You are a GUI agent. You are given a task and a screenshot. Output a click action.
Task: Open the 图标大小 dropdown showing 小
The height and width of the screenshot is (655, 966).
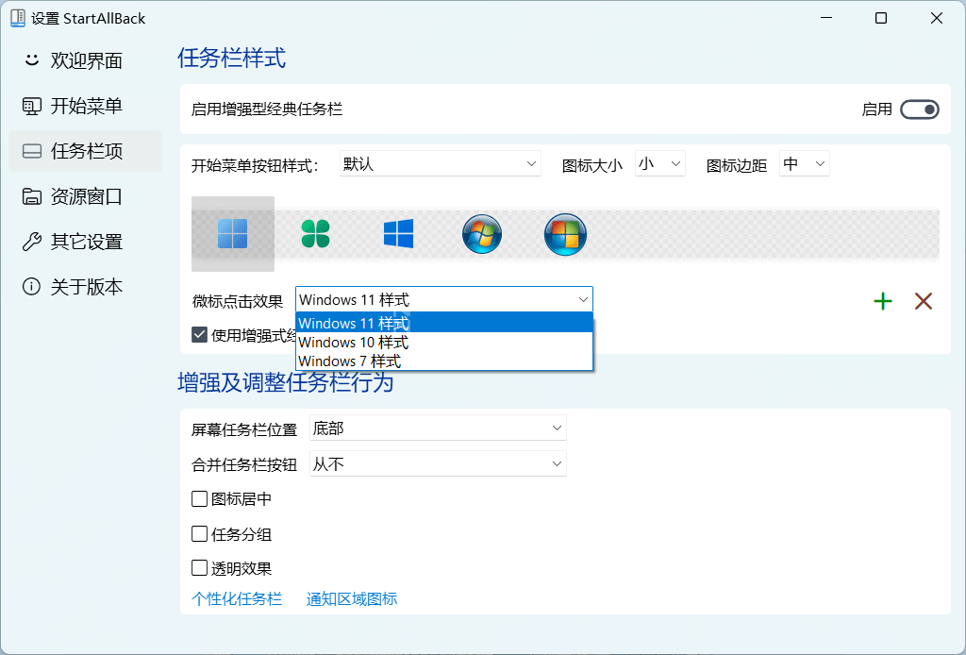click(x=659, y=164)
